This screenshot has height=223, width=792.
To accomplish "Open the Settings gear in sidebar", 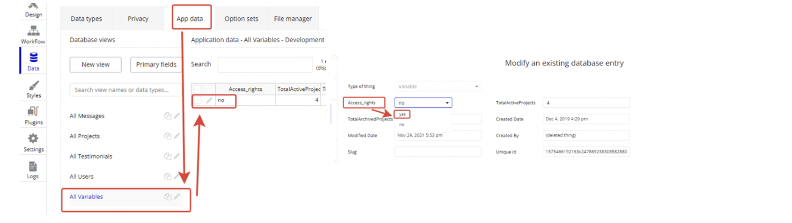I will [33, 143].
